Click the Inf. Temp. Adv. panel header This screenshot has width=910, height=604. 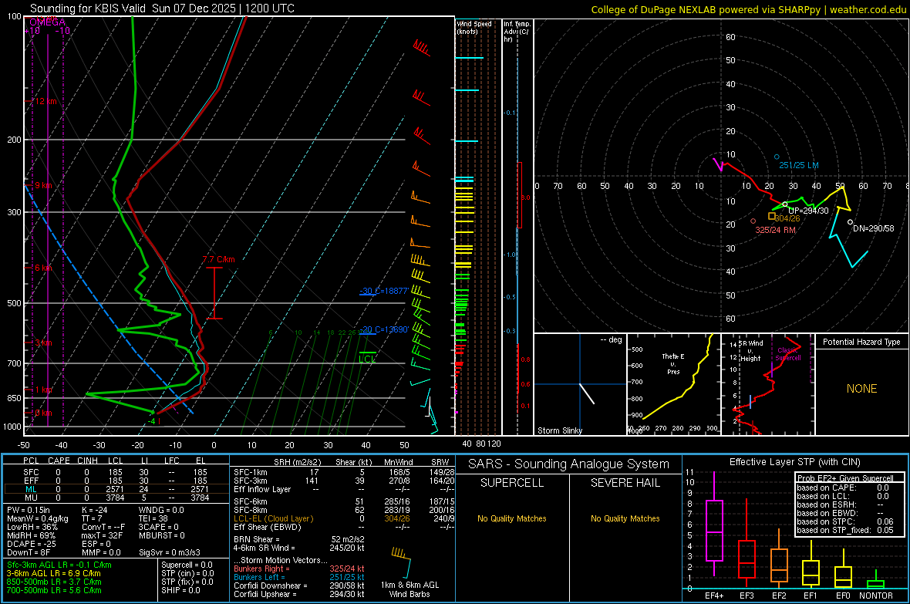coord(517,32)
